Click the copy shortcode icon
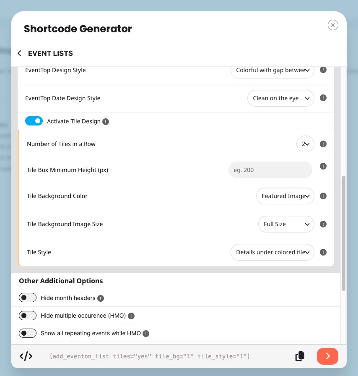The width and height of the screenshot is (358, 376). (300, 356)
